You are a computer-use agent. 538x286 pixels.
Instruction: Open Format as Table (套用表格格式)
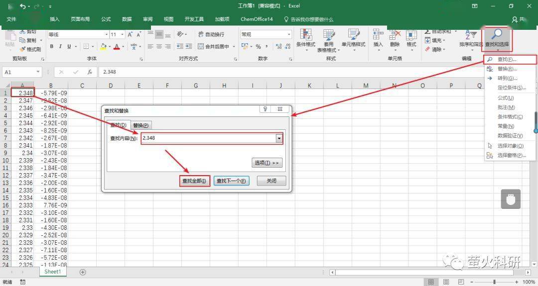click(x=328, y=40)
